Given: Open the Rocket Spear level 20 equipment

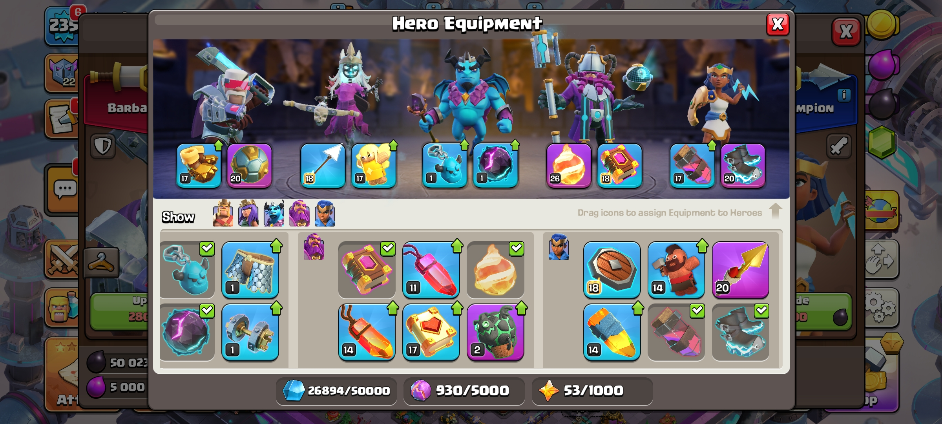Looking at the screenshot, I should pos(740,270).
